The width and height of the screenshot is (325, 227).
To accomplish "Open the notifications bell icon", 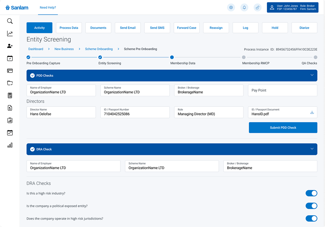I will (x=244, y=8).
